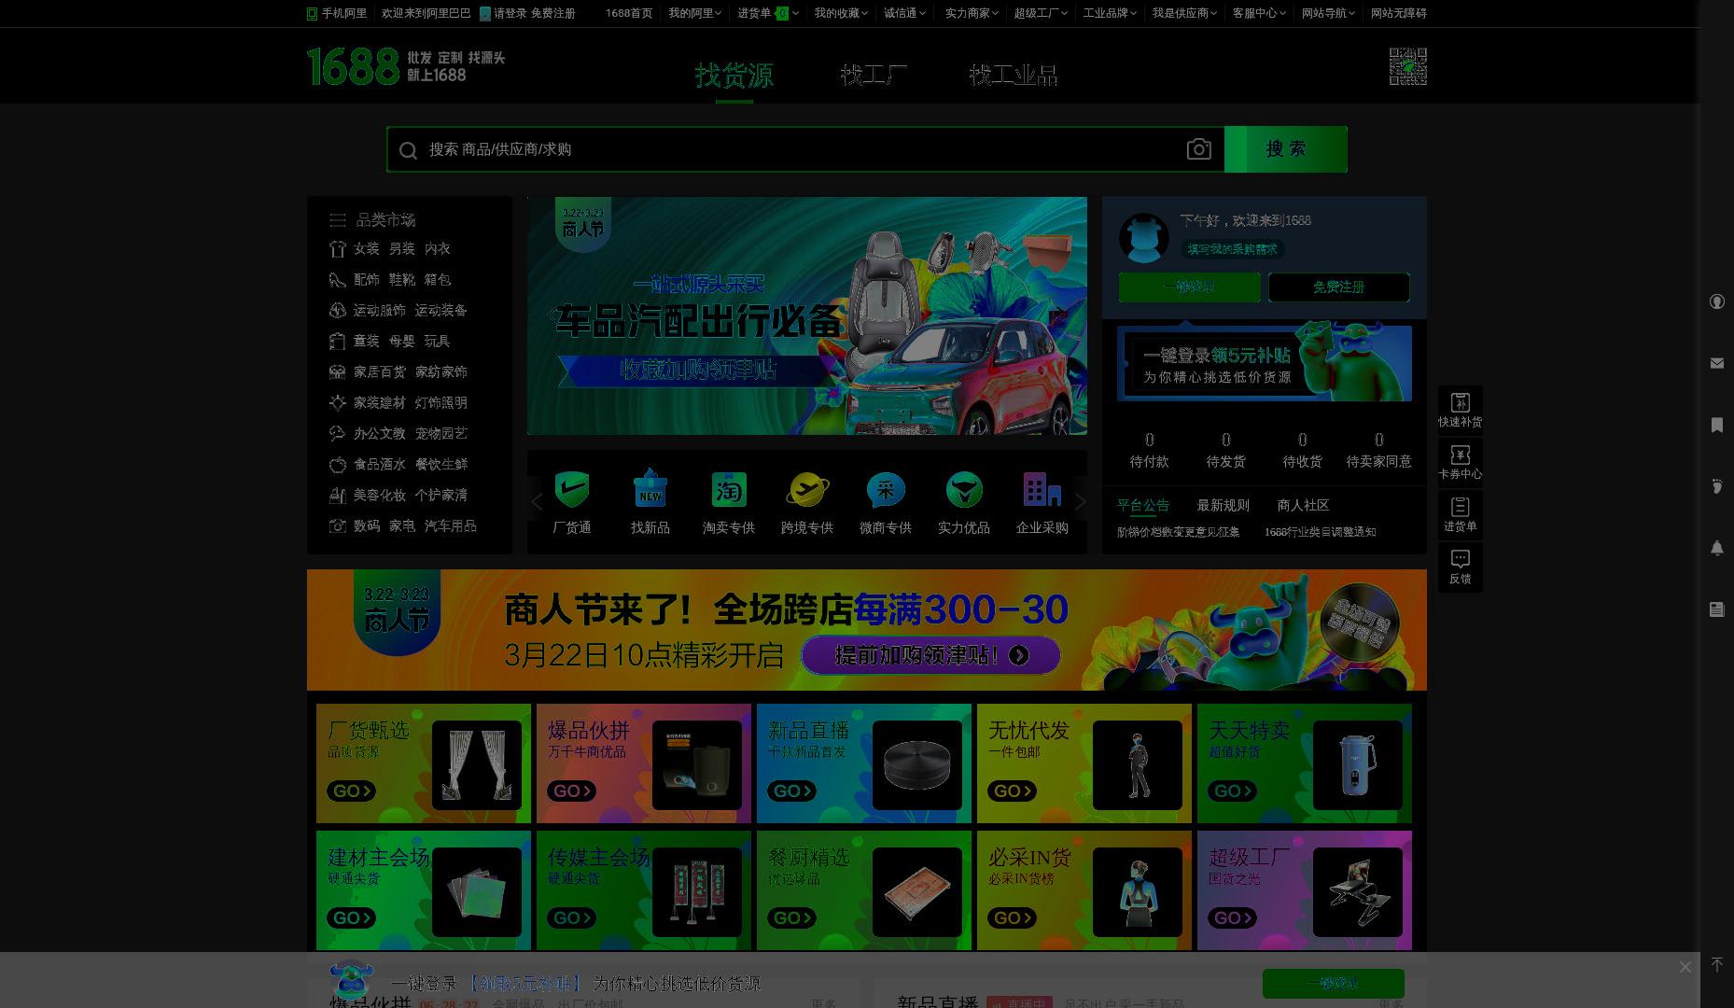Show previous shortcut icons with left arrow
The width and height of the screenshot is (1734, 1008).
tap(537, 502)
